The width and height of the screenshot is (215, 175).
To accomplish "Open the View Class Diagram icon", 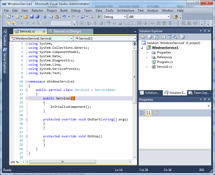I will 176,37.
